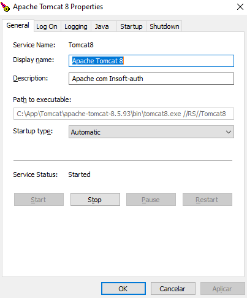This screenshot has width=247, height=298.
Task: Click the Display name input field
Action: (x=151, y=61)
